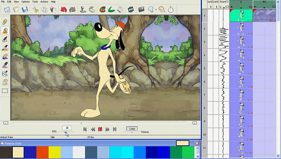Image resolution: width=281 pixels, height=159 pixels.
Task: Click the Volume slider
Action: tap(132, 132)
